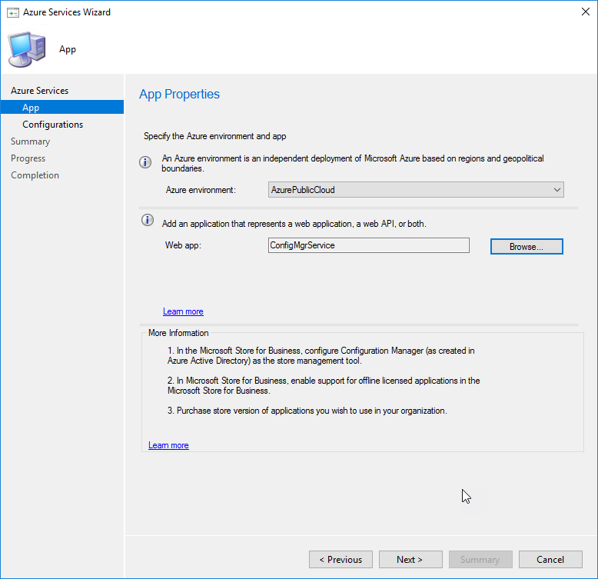Image resolution: width=598 pixels, height=579 pixels.
Task: Click the 'More Information' group label
Action: pos(178,333)
